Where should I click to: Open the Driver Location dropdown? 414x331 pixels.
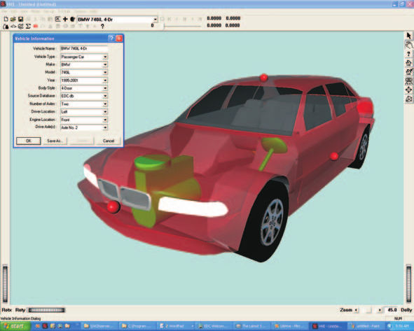point(105,112)
